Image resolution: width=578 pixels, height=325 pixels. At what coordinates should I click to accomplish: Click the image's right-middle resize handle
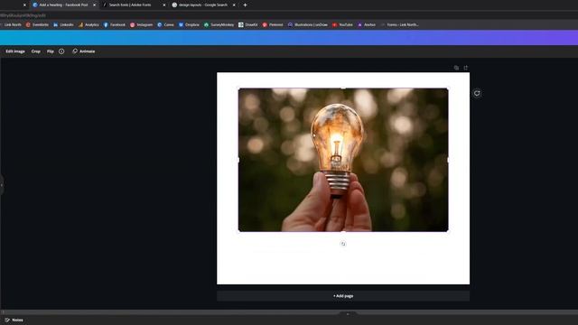[x=448, y=160]
